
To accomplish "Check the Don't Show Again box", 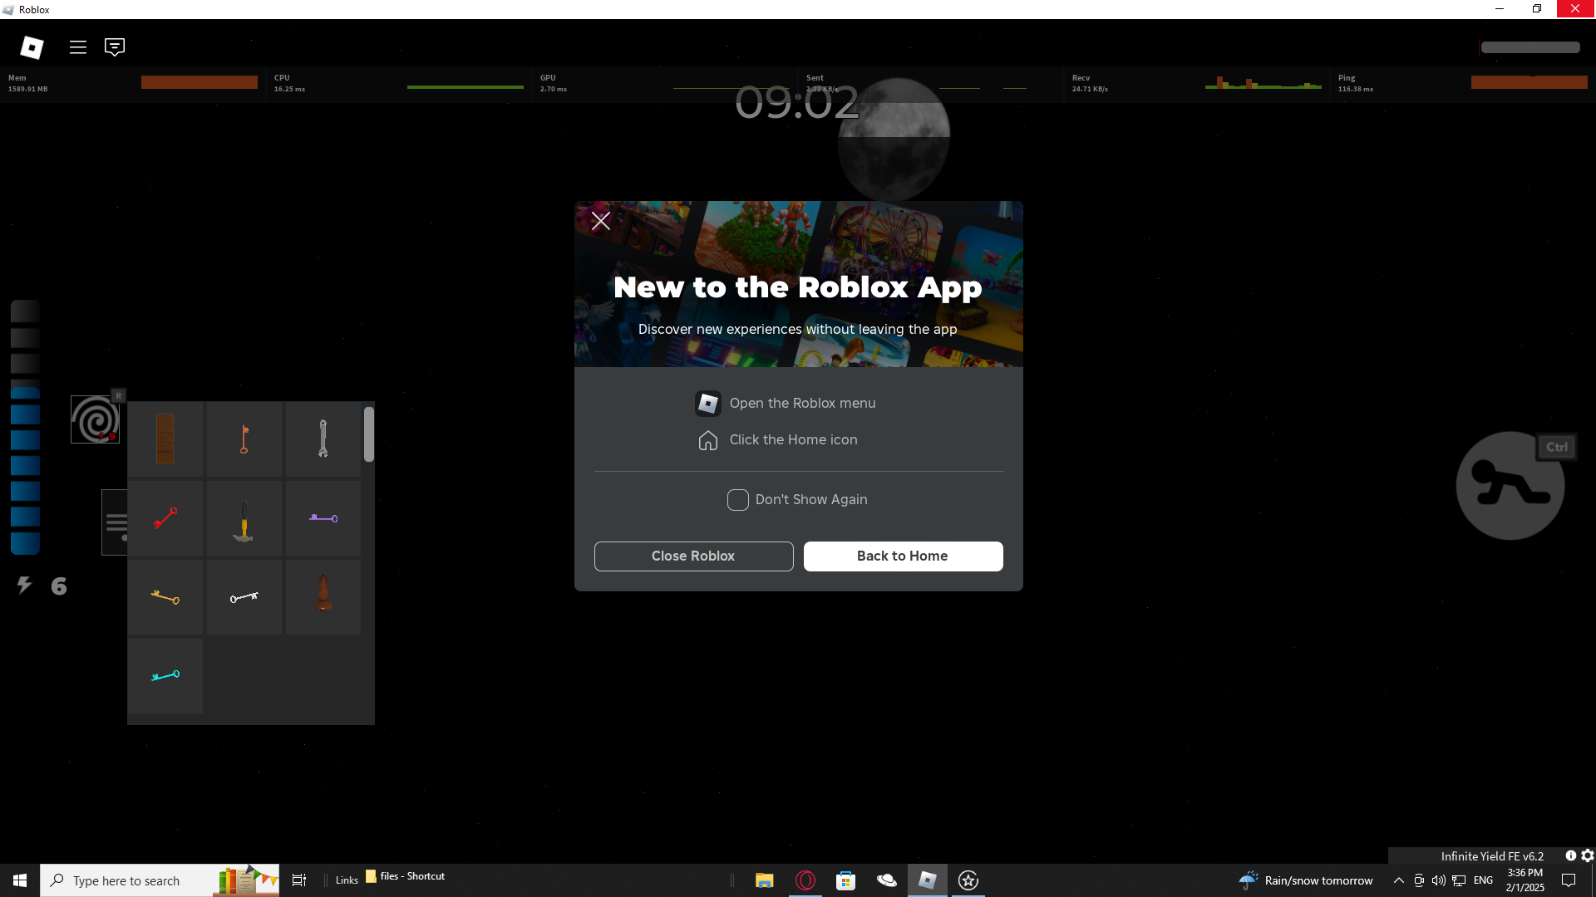I will (x=737, y=500).
